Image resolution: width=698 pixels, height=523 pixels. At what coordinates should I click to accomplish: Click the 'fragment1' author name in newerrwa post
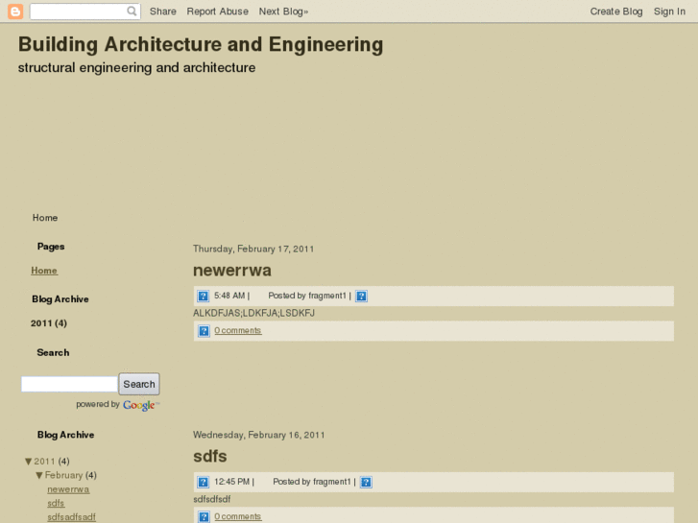coord(327,296)
